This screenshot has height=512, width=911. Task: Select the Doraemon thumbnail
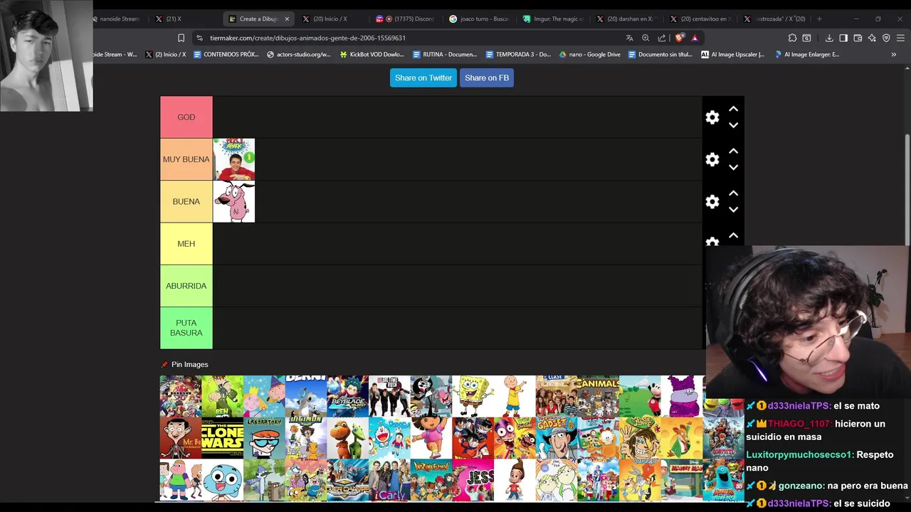pos(390,438)
